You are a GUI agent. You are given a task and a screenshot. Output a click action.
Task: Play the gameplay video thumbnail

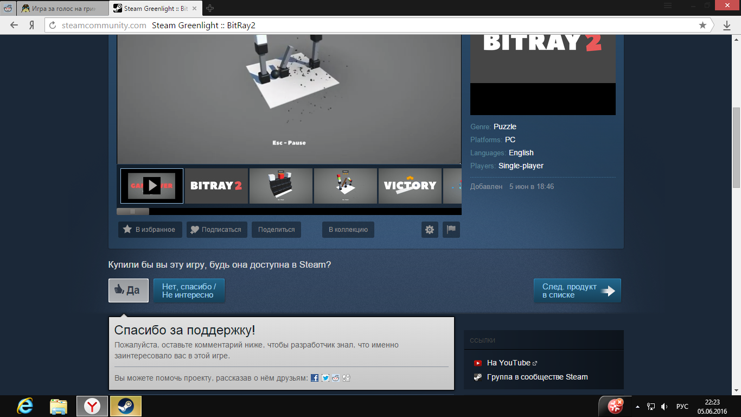click(x=152, y=186)
